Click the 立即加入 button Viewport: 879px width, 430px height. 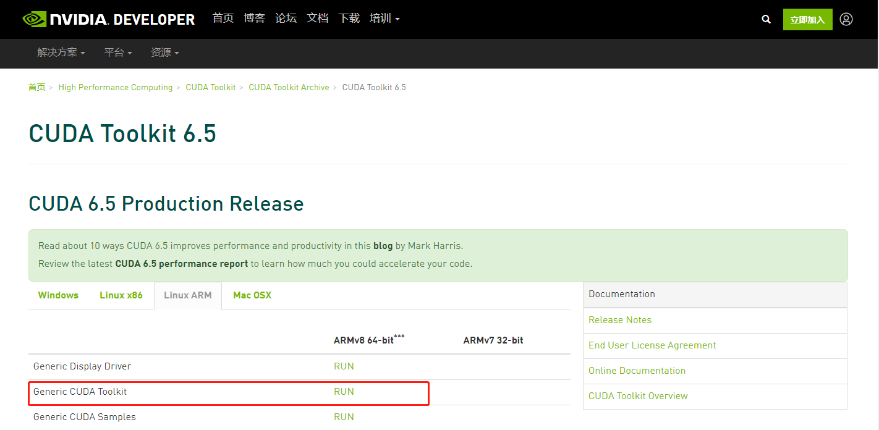click(x=807, y=19)
